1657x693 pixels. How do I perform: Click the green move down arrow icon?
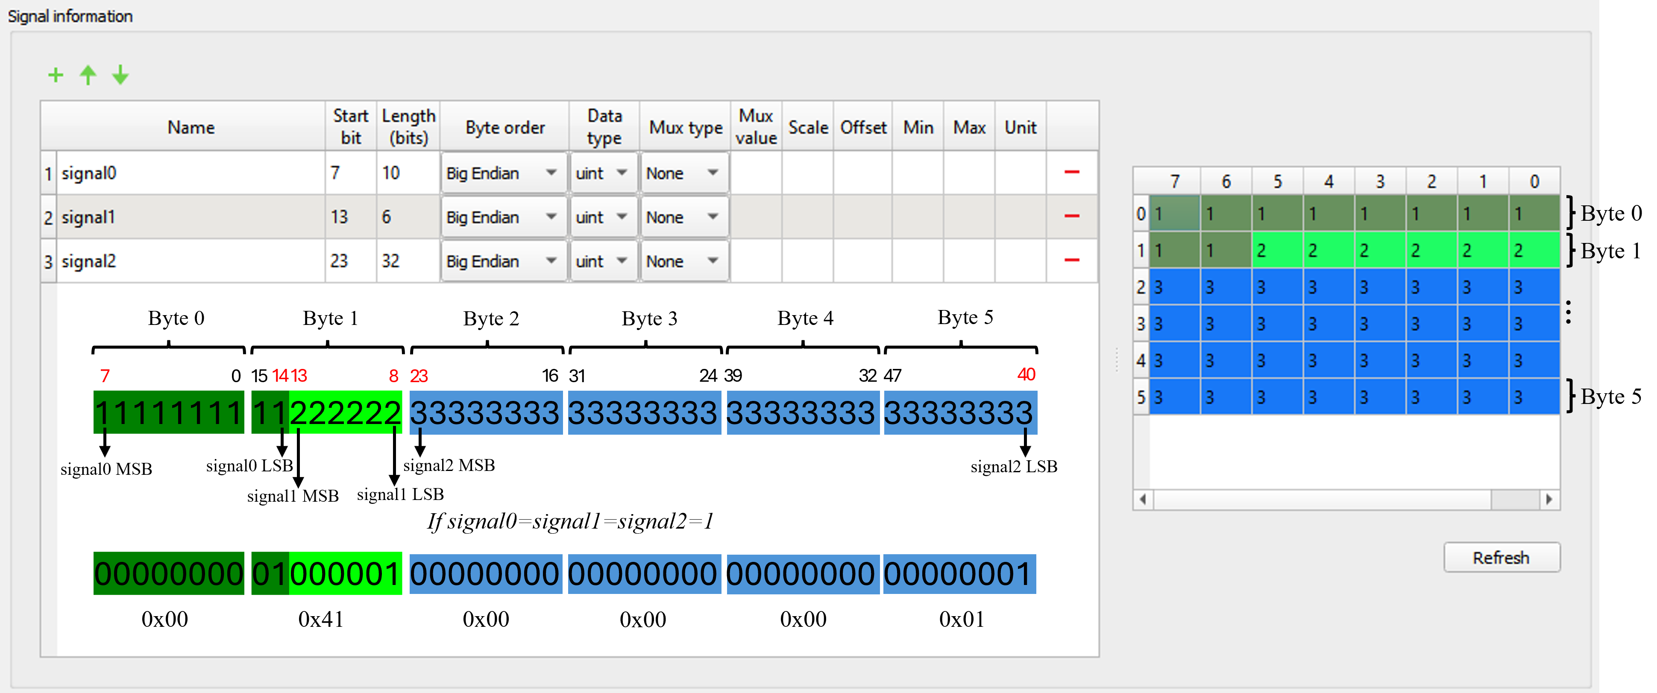(x=120, y=75)
